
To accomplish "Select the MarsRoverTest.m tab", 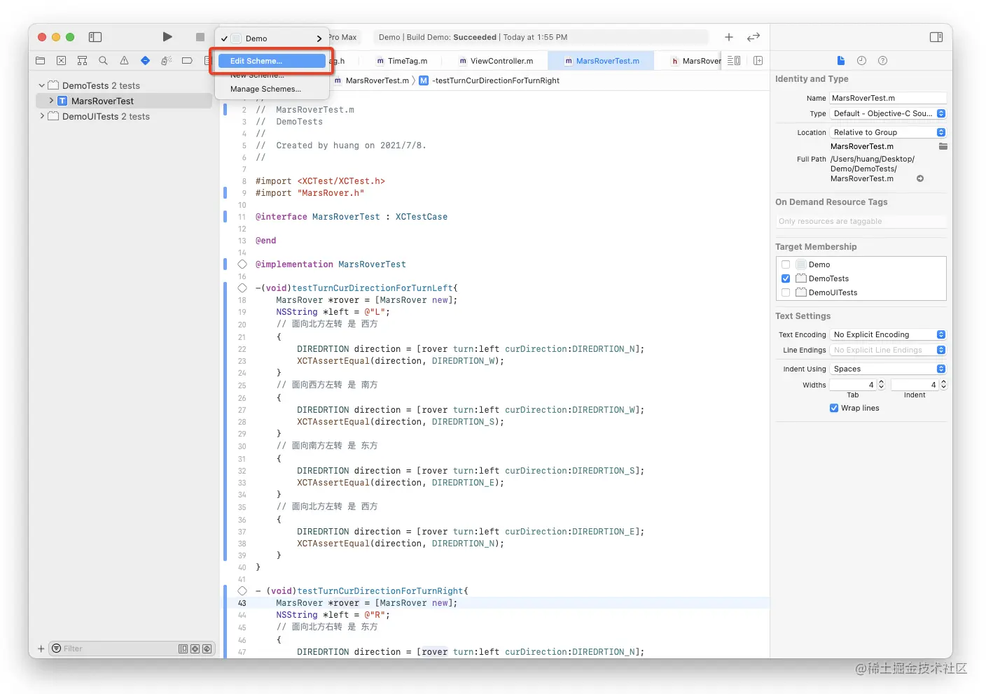I will [x=602, y=61].
